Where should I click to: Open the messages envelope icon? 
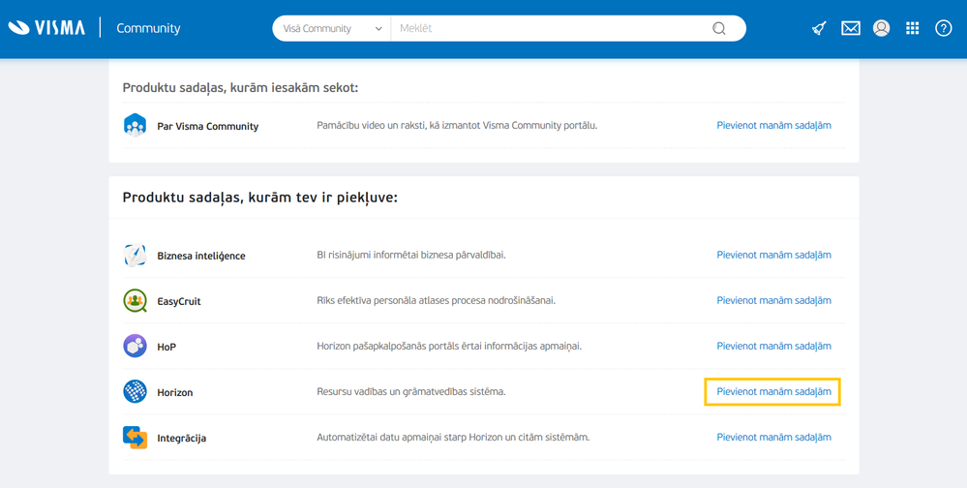coord(851,28)
